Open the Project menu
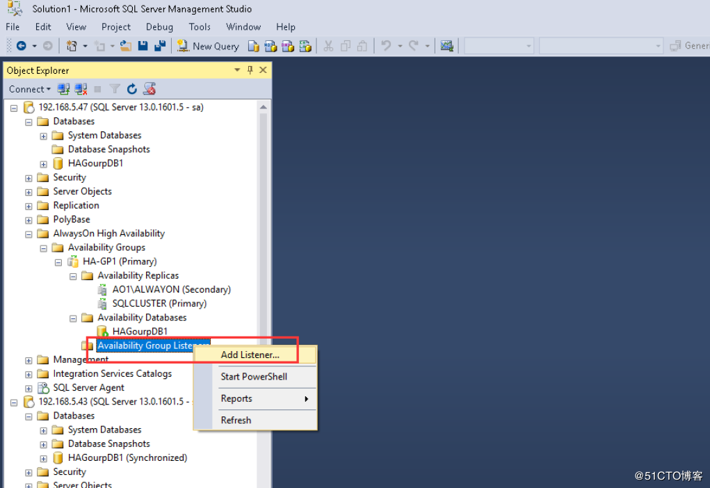The width and height of the screenshot is (710, 488). click(116, 26)
